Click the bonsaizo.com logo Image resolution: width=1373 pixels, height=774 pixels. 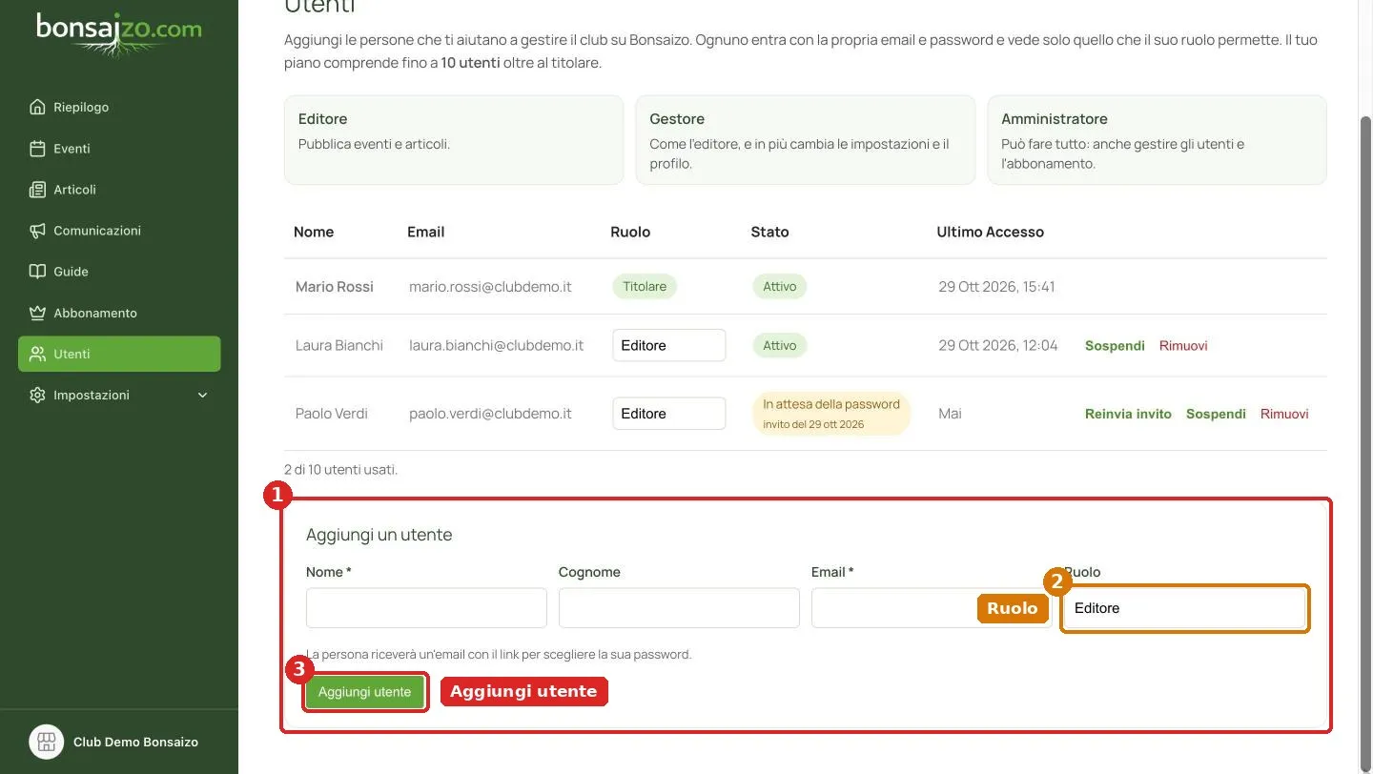pos(119,34)
